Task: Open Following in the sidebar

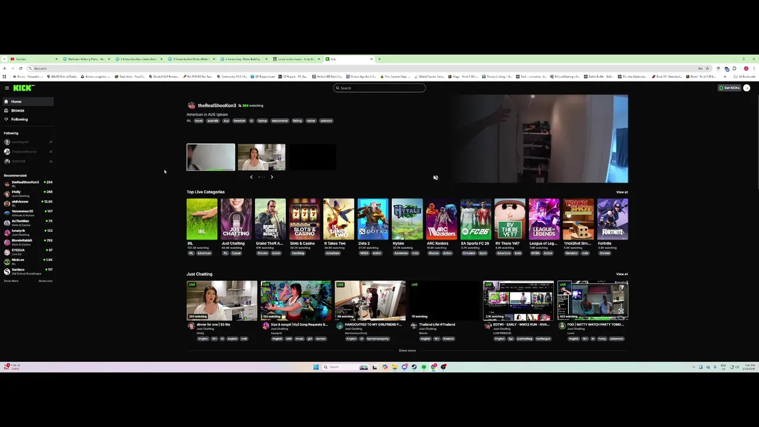Action: coord(27,119)
